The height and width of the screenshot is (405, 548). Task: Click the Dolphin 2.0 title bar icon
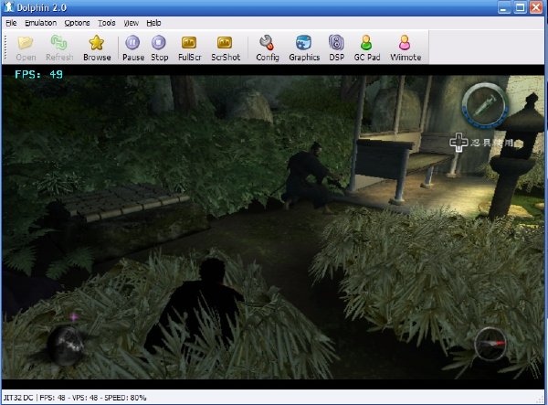coord(8,7)
